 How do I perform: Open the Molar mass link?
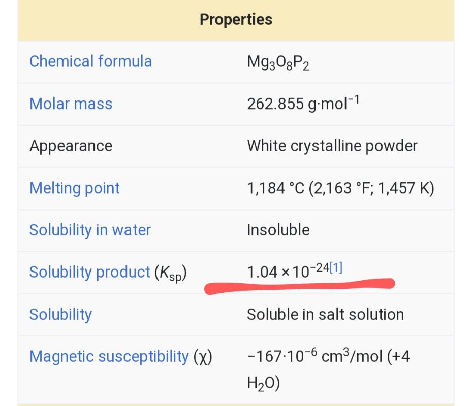pyautogui.click(x=71, y=104)
